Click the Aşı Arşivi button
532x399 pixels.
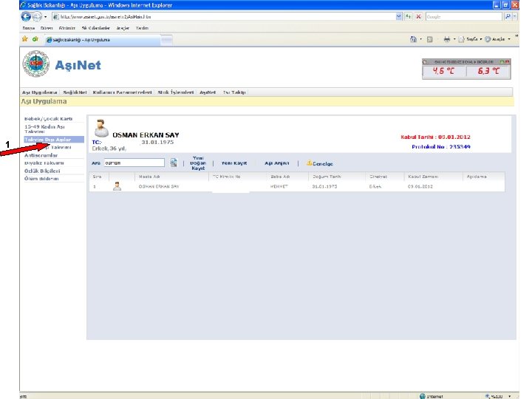[277, 163]
